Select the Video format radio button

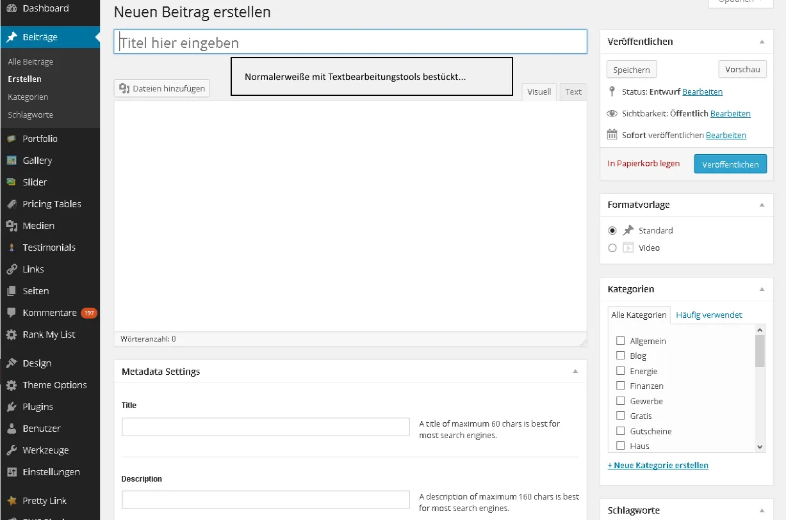[x=612, y=248]
